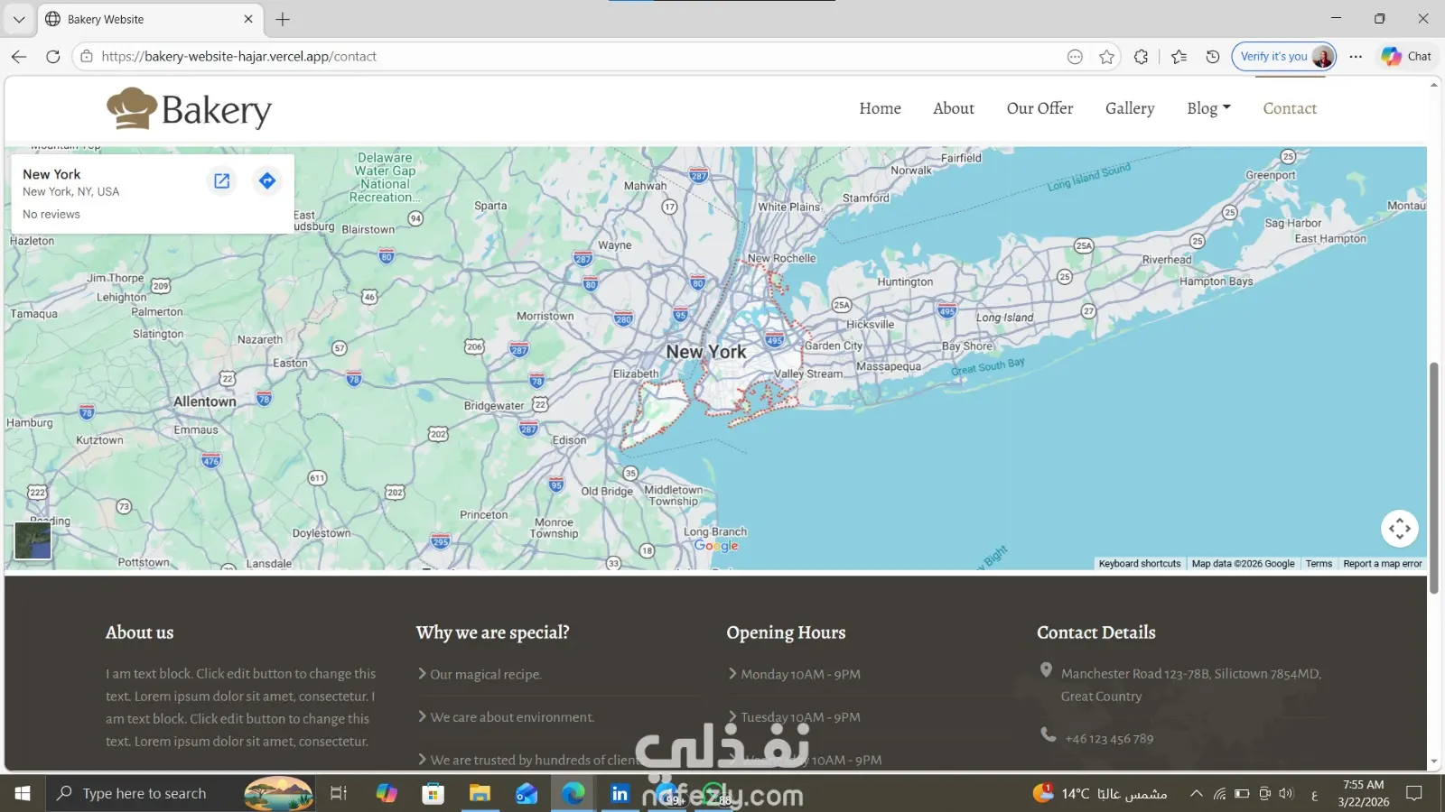Open Microsoft Store from taskbar
This screenshot has height=812, width=1445.
433,793
